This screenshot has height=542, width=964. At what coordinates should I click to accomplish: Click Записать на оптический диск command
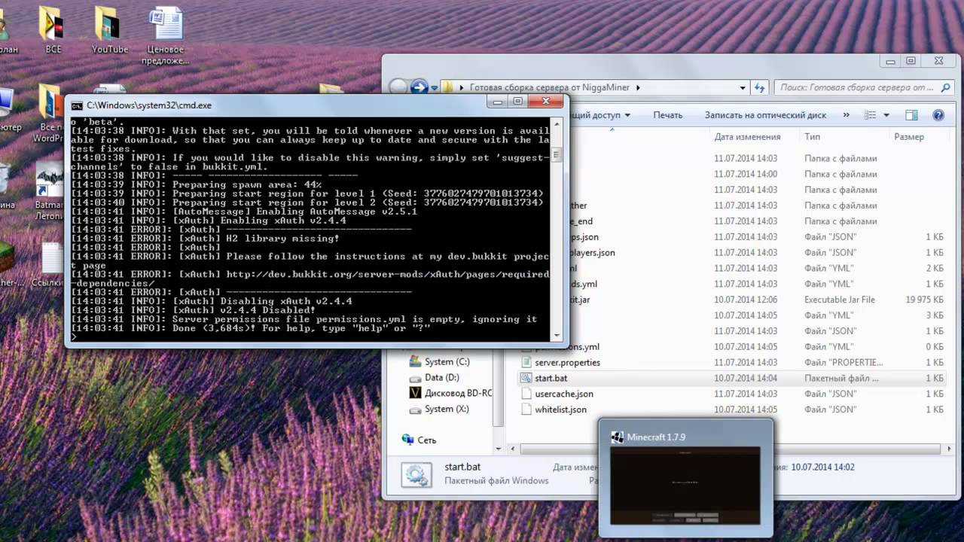[765, 115]
